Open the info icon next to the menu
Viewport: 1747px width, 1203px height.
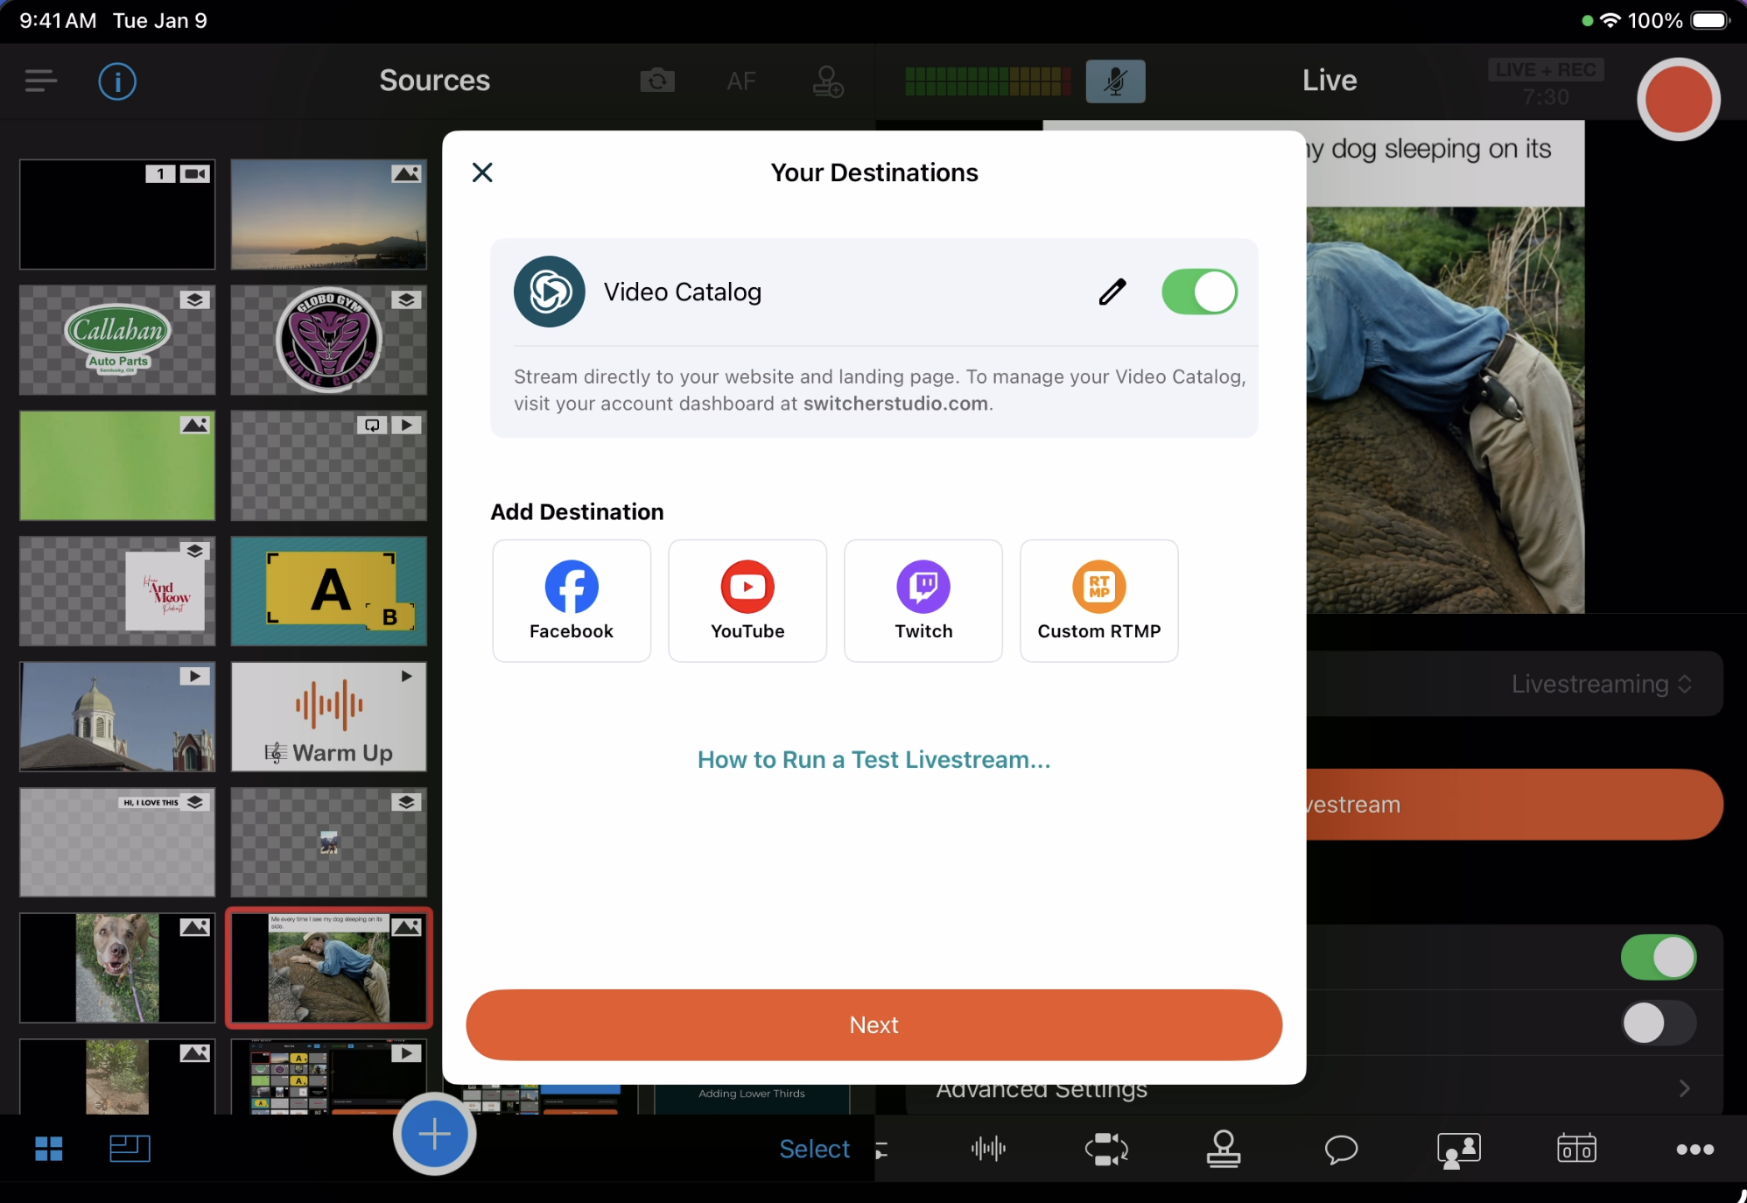117,81
